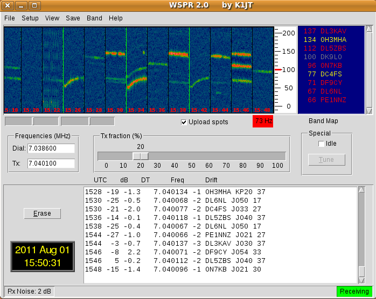This screenshot has height=299, width=376.
Task: Minimize the WSPR window
Action: click(x=21, y=5)
